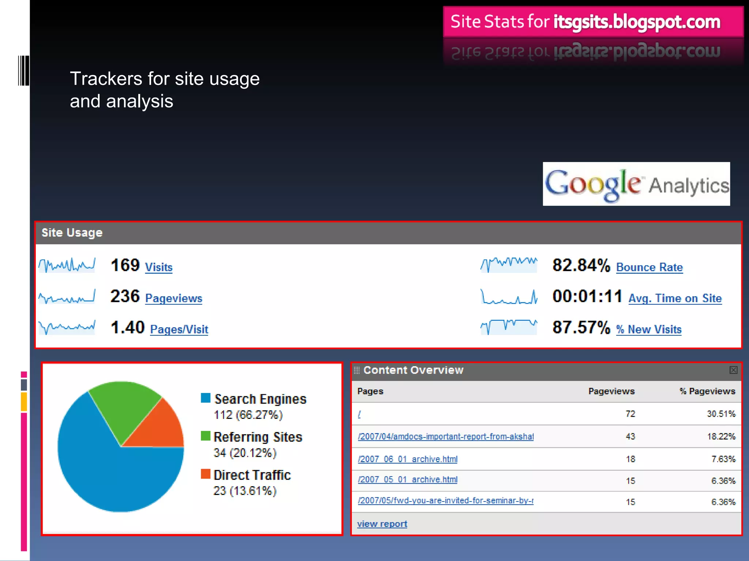
Task: Open the fwd-you-are-invited-for-seminar page link
Action: [x=445, y=500]
